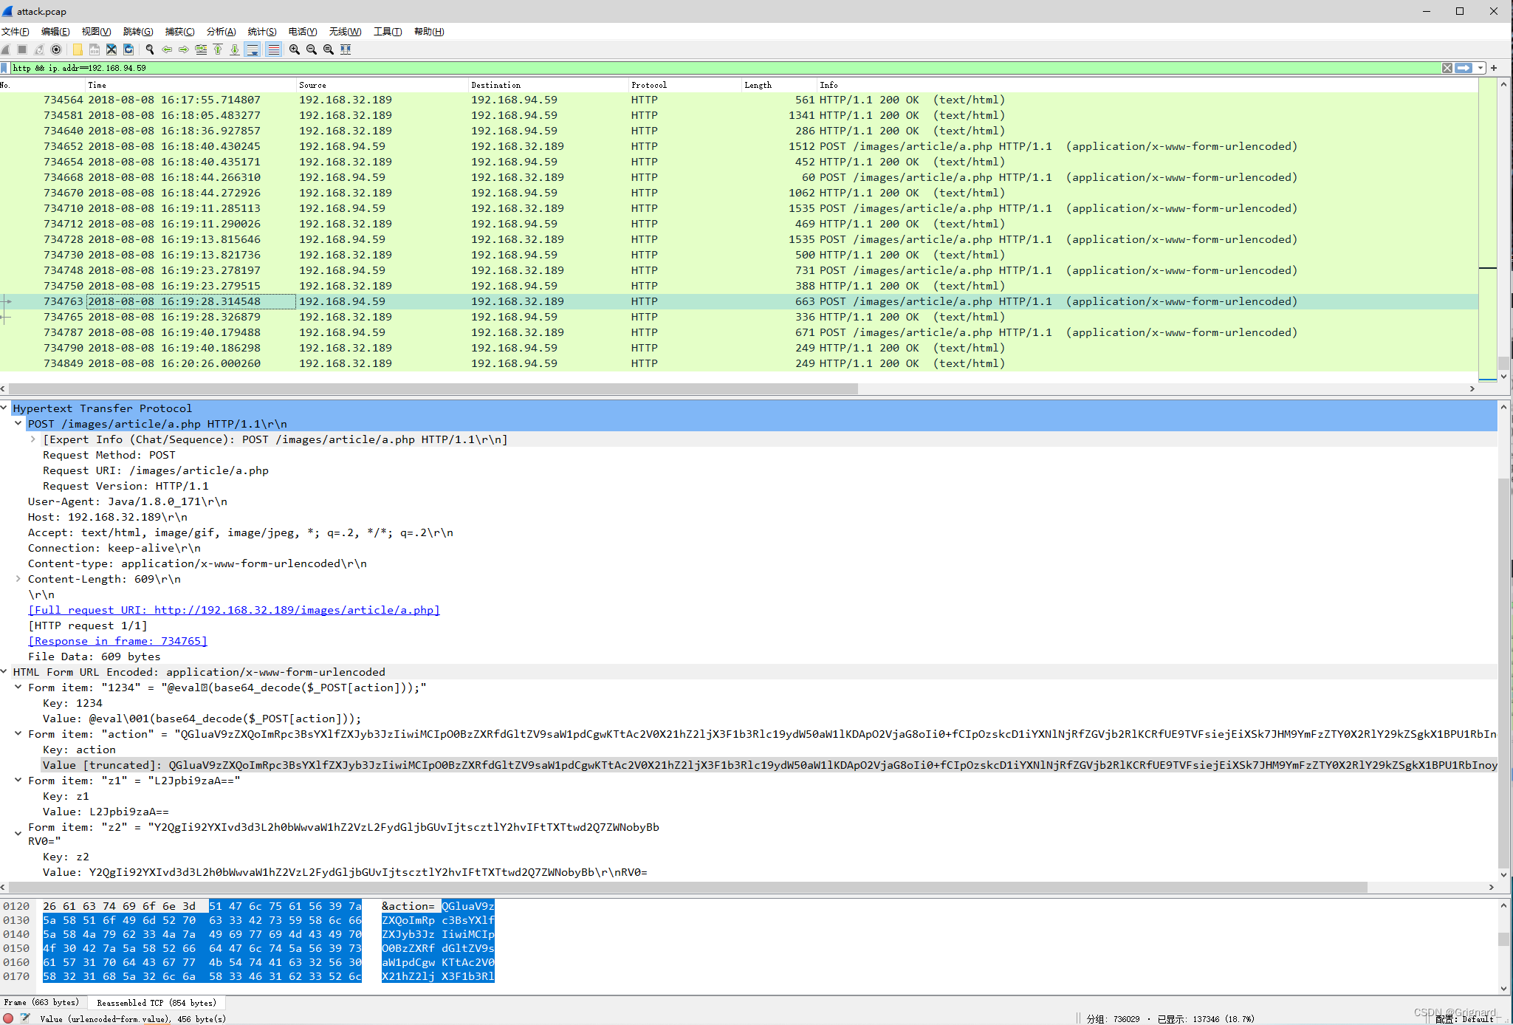Open the 文件(F) menu
Screen dimensions: 1513x1025
pos(16,31)
